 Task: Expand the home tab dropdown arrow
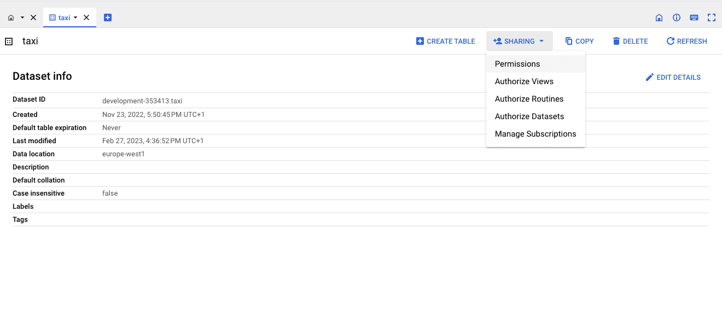(22, 17)
